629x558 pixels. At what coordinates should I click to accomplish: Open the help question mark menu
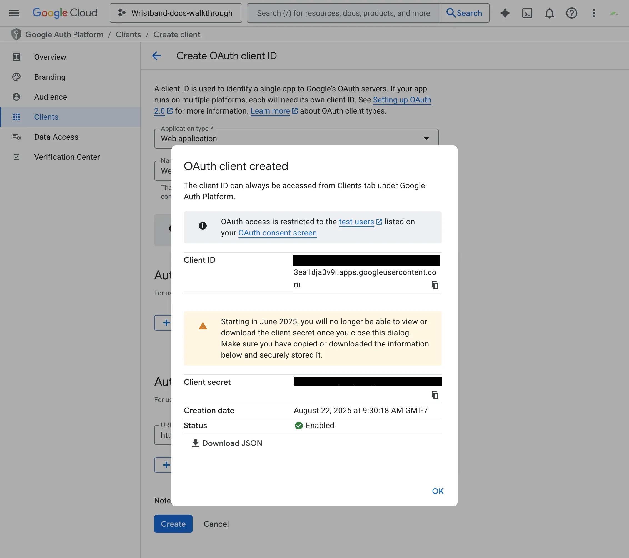click(x=571, y=13)
